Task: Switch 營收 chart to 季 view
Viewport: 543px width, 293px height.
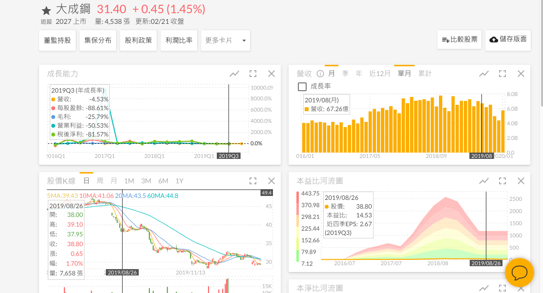Action: 345,74
